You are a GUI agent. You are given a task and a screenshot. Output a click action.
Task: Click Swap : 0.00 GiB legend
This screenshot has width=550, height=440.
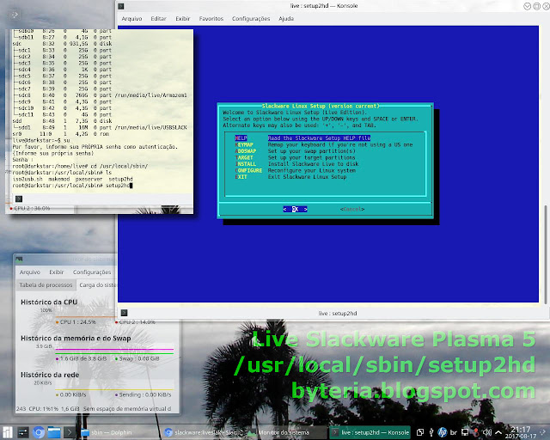coord(137,358)
